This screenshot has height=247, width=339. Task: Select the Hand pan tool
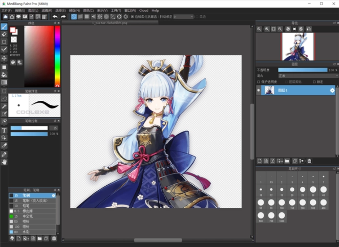pos(4,162)
